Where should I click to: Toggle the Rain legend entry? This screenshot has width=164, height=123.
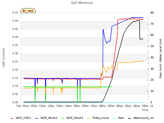[118, 118]
